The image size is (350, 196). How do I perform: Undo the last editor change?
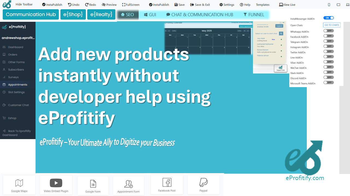tap(74, 5)
